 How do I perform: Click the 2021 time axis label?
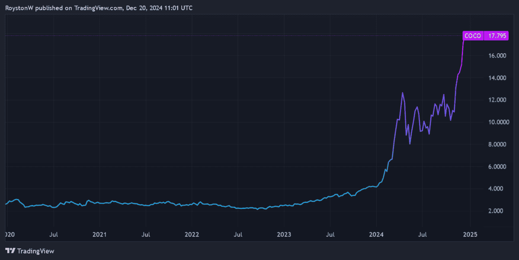(x=99, y=234)
